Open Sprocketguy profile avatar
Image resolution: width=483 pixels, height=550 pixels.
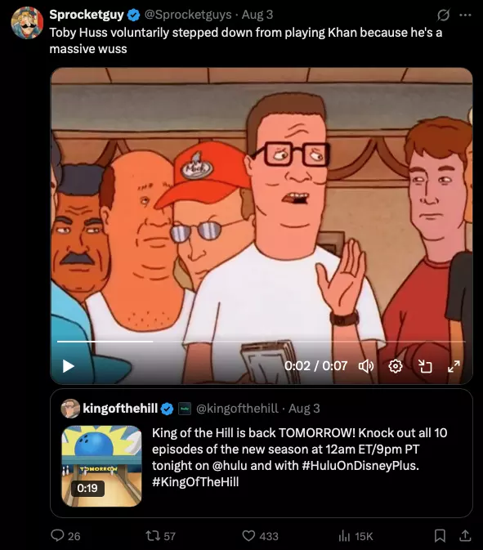coord(27,22)
